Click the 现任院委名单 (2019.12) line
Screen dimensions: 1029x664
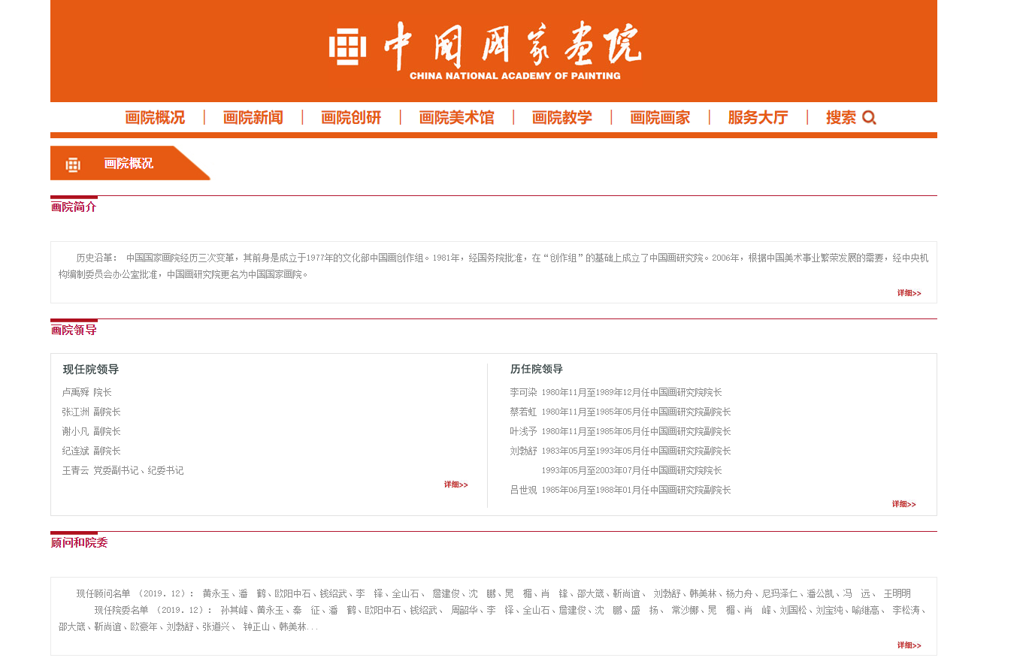click(493, 618)
